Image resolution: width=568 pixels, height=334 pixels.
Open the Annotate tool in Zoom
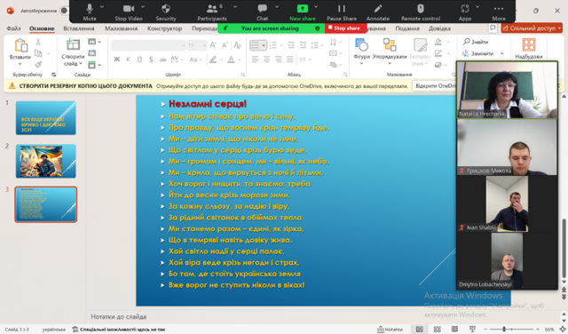tap(378, 12)
